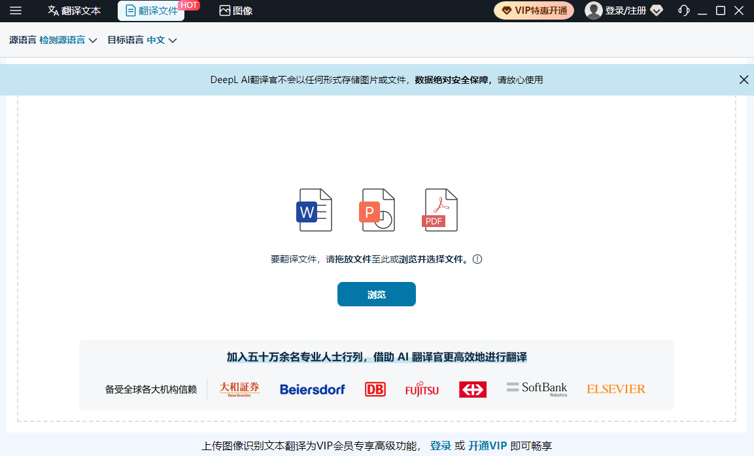Click the HOT badge

(189, 5)
